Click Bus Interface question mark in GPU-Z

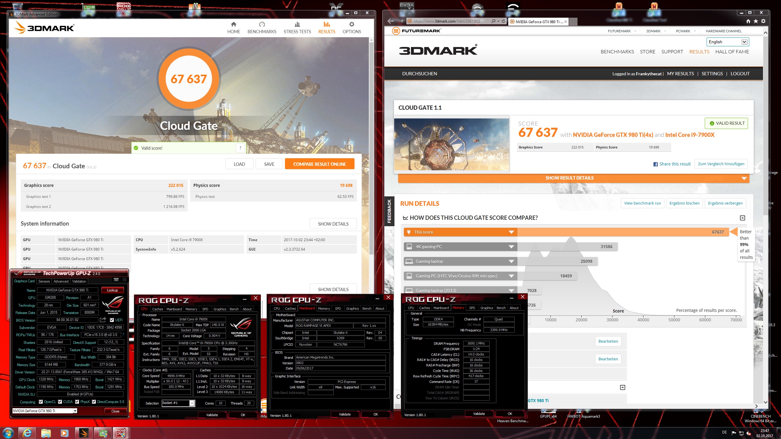(x=123, y=335)
